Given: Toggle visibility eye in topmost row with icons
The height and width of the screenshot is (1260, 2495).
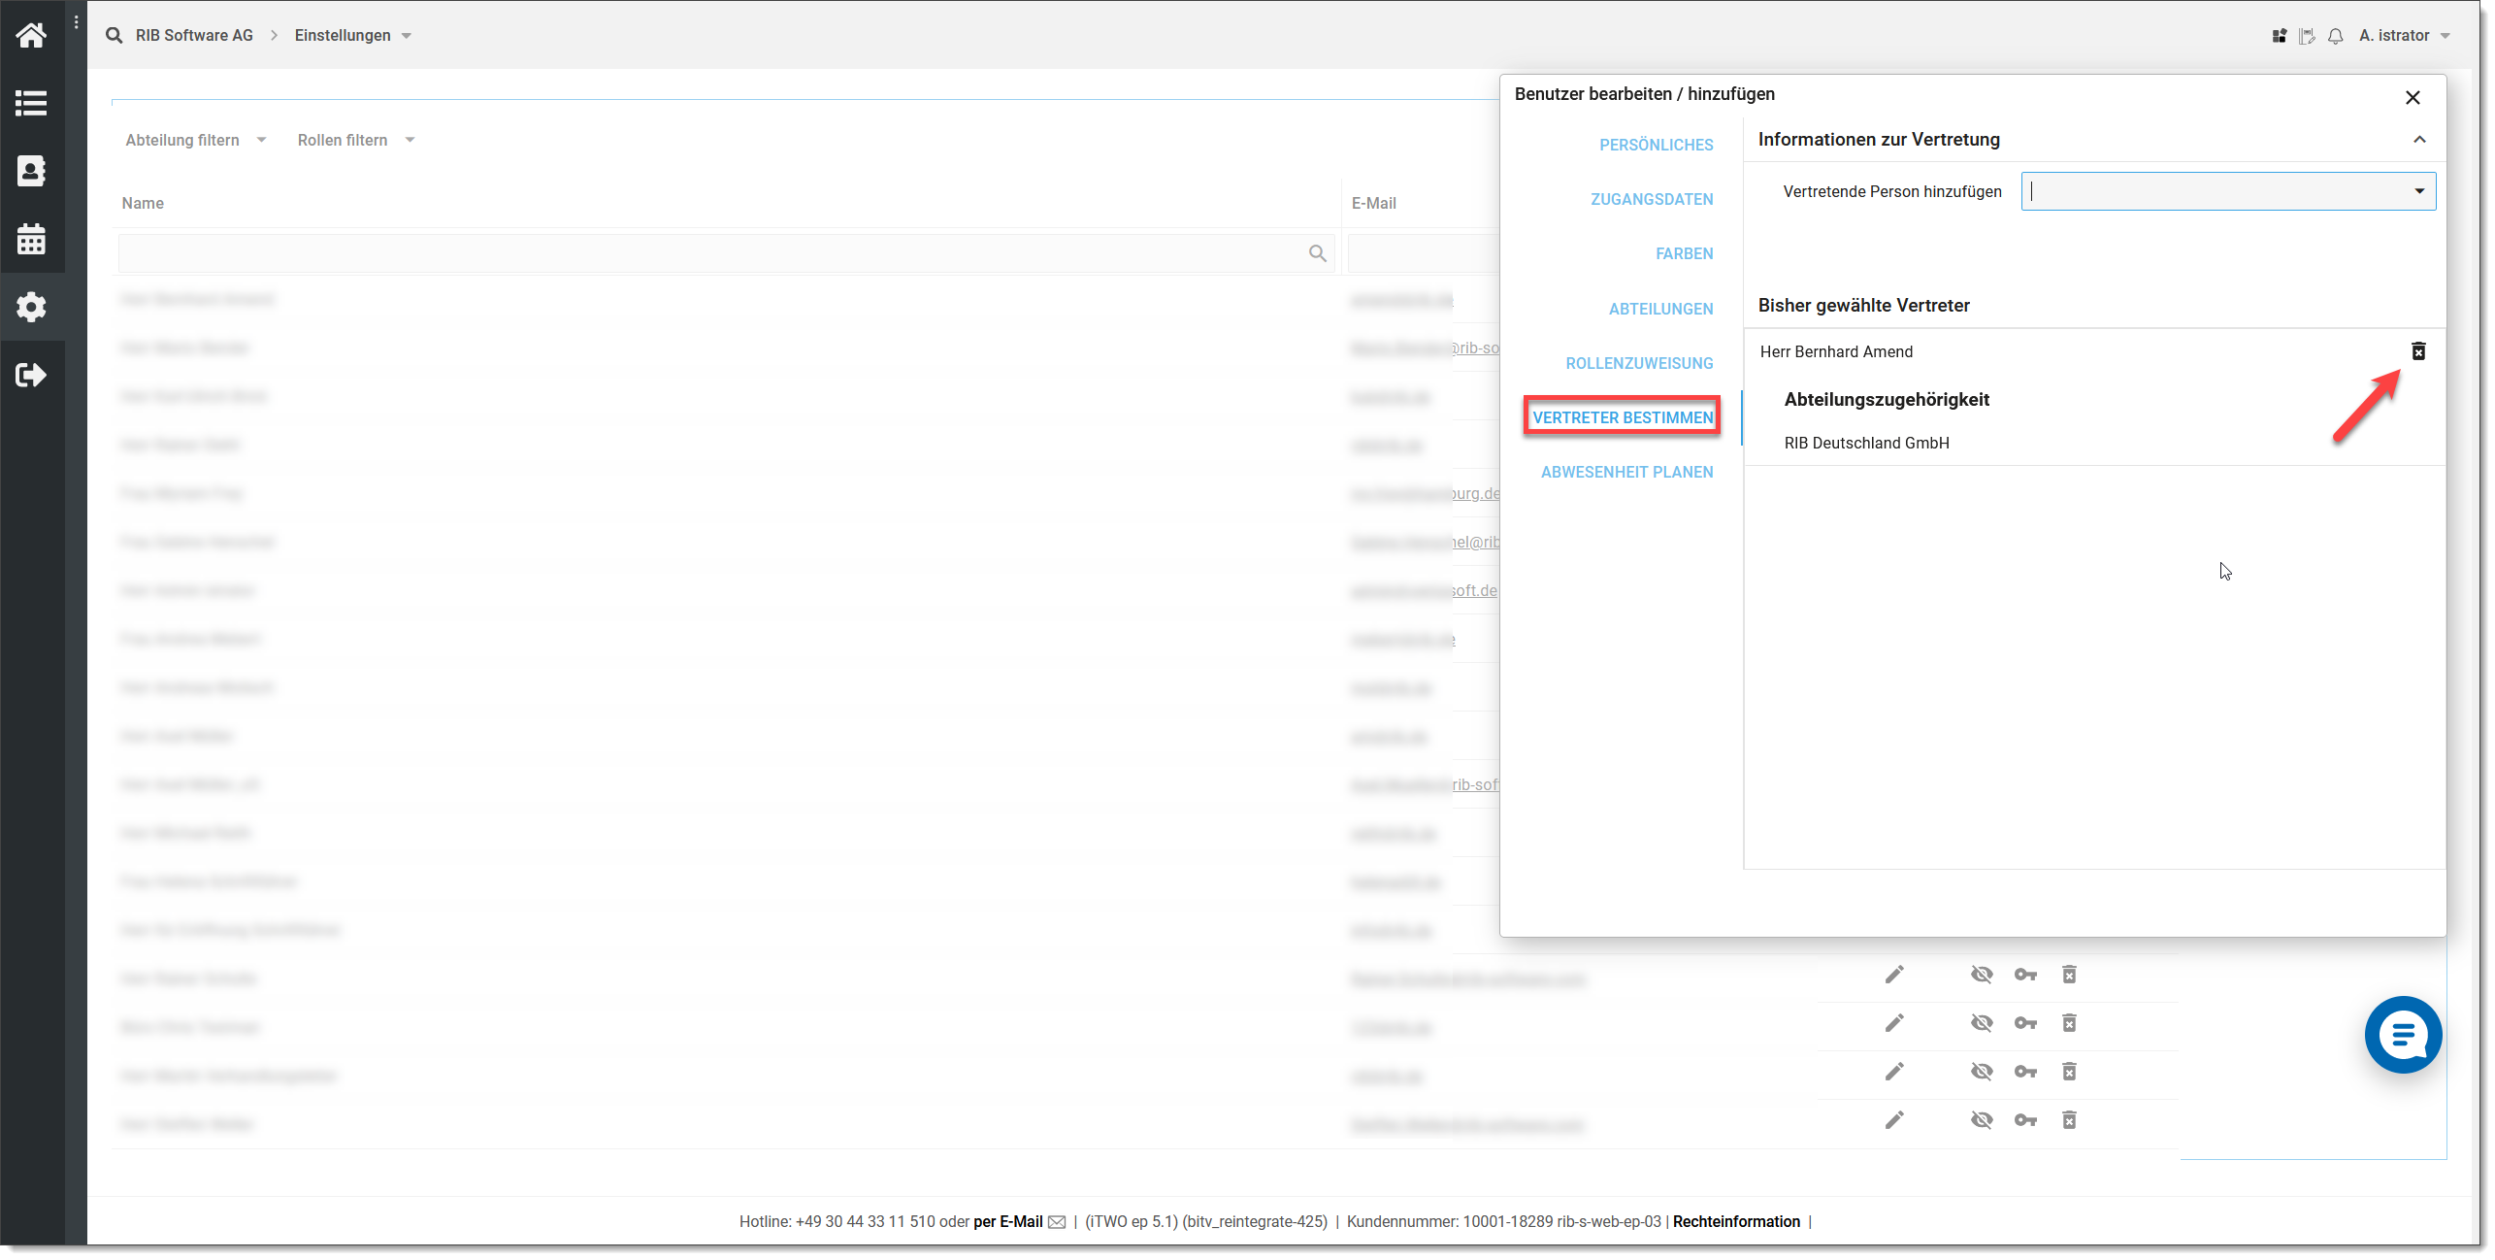Looking at the screenshot, I should 1982,975.
